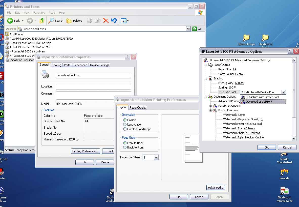The height and width of the screenshot is (207, 299).
Task: Click the Shortcut to ps desktop folder
Action: tap(246, 40)
